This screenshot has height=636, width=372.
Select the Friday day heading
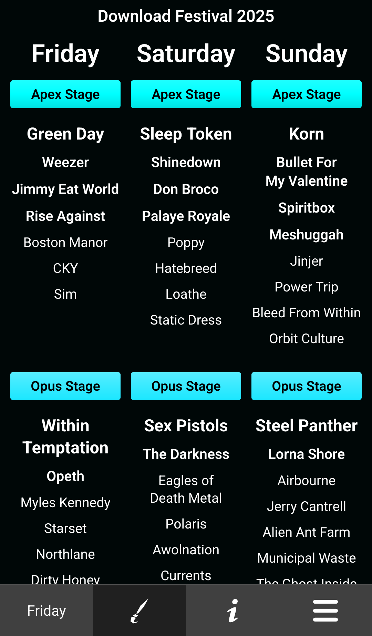point(65,54)
